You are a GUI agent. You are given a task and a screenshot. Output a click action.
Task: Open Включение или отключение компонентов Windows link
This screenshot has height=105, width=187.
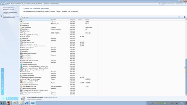(11, 17)
